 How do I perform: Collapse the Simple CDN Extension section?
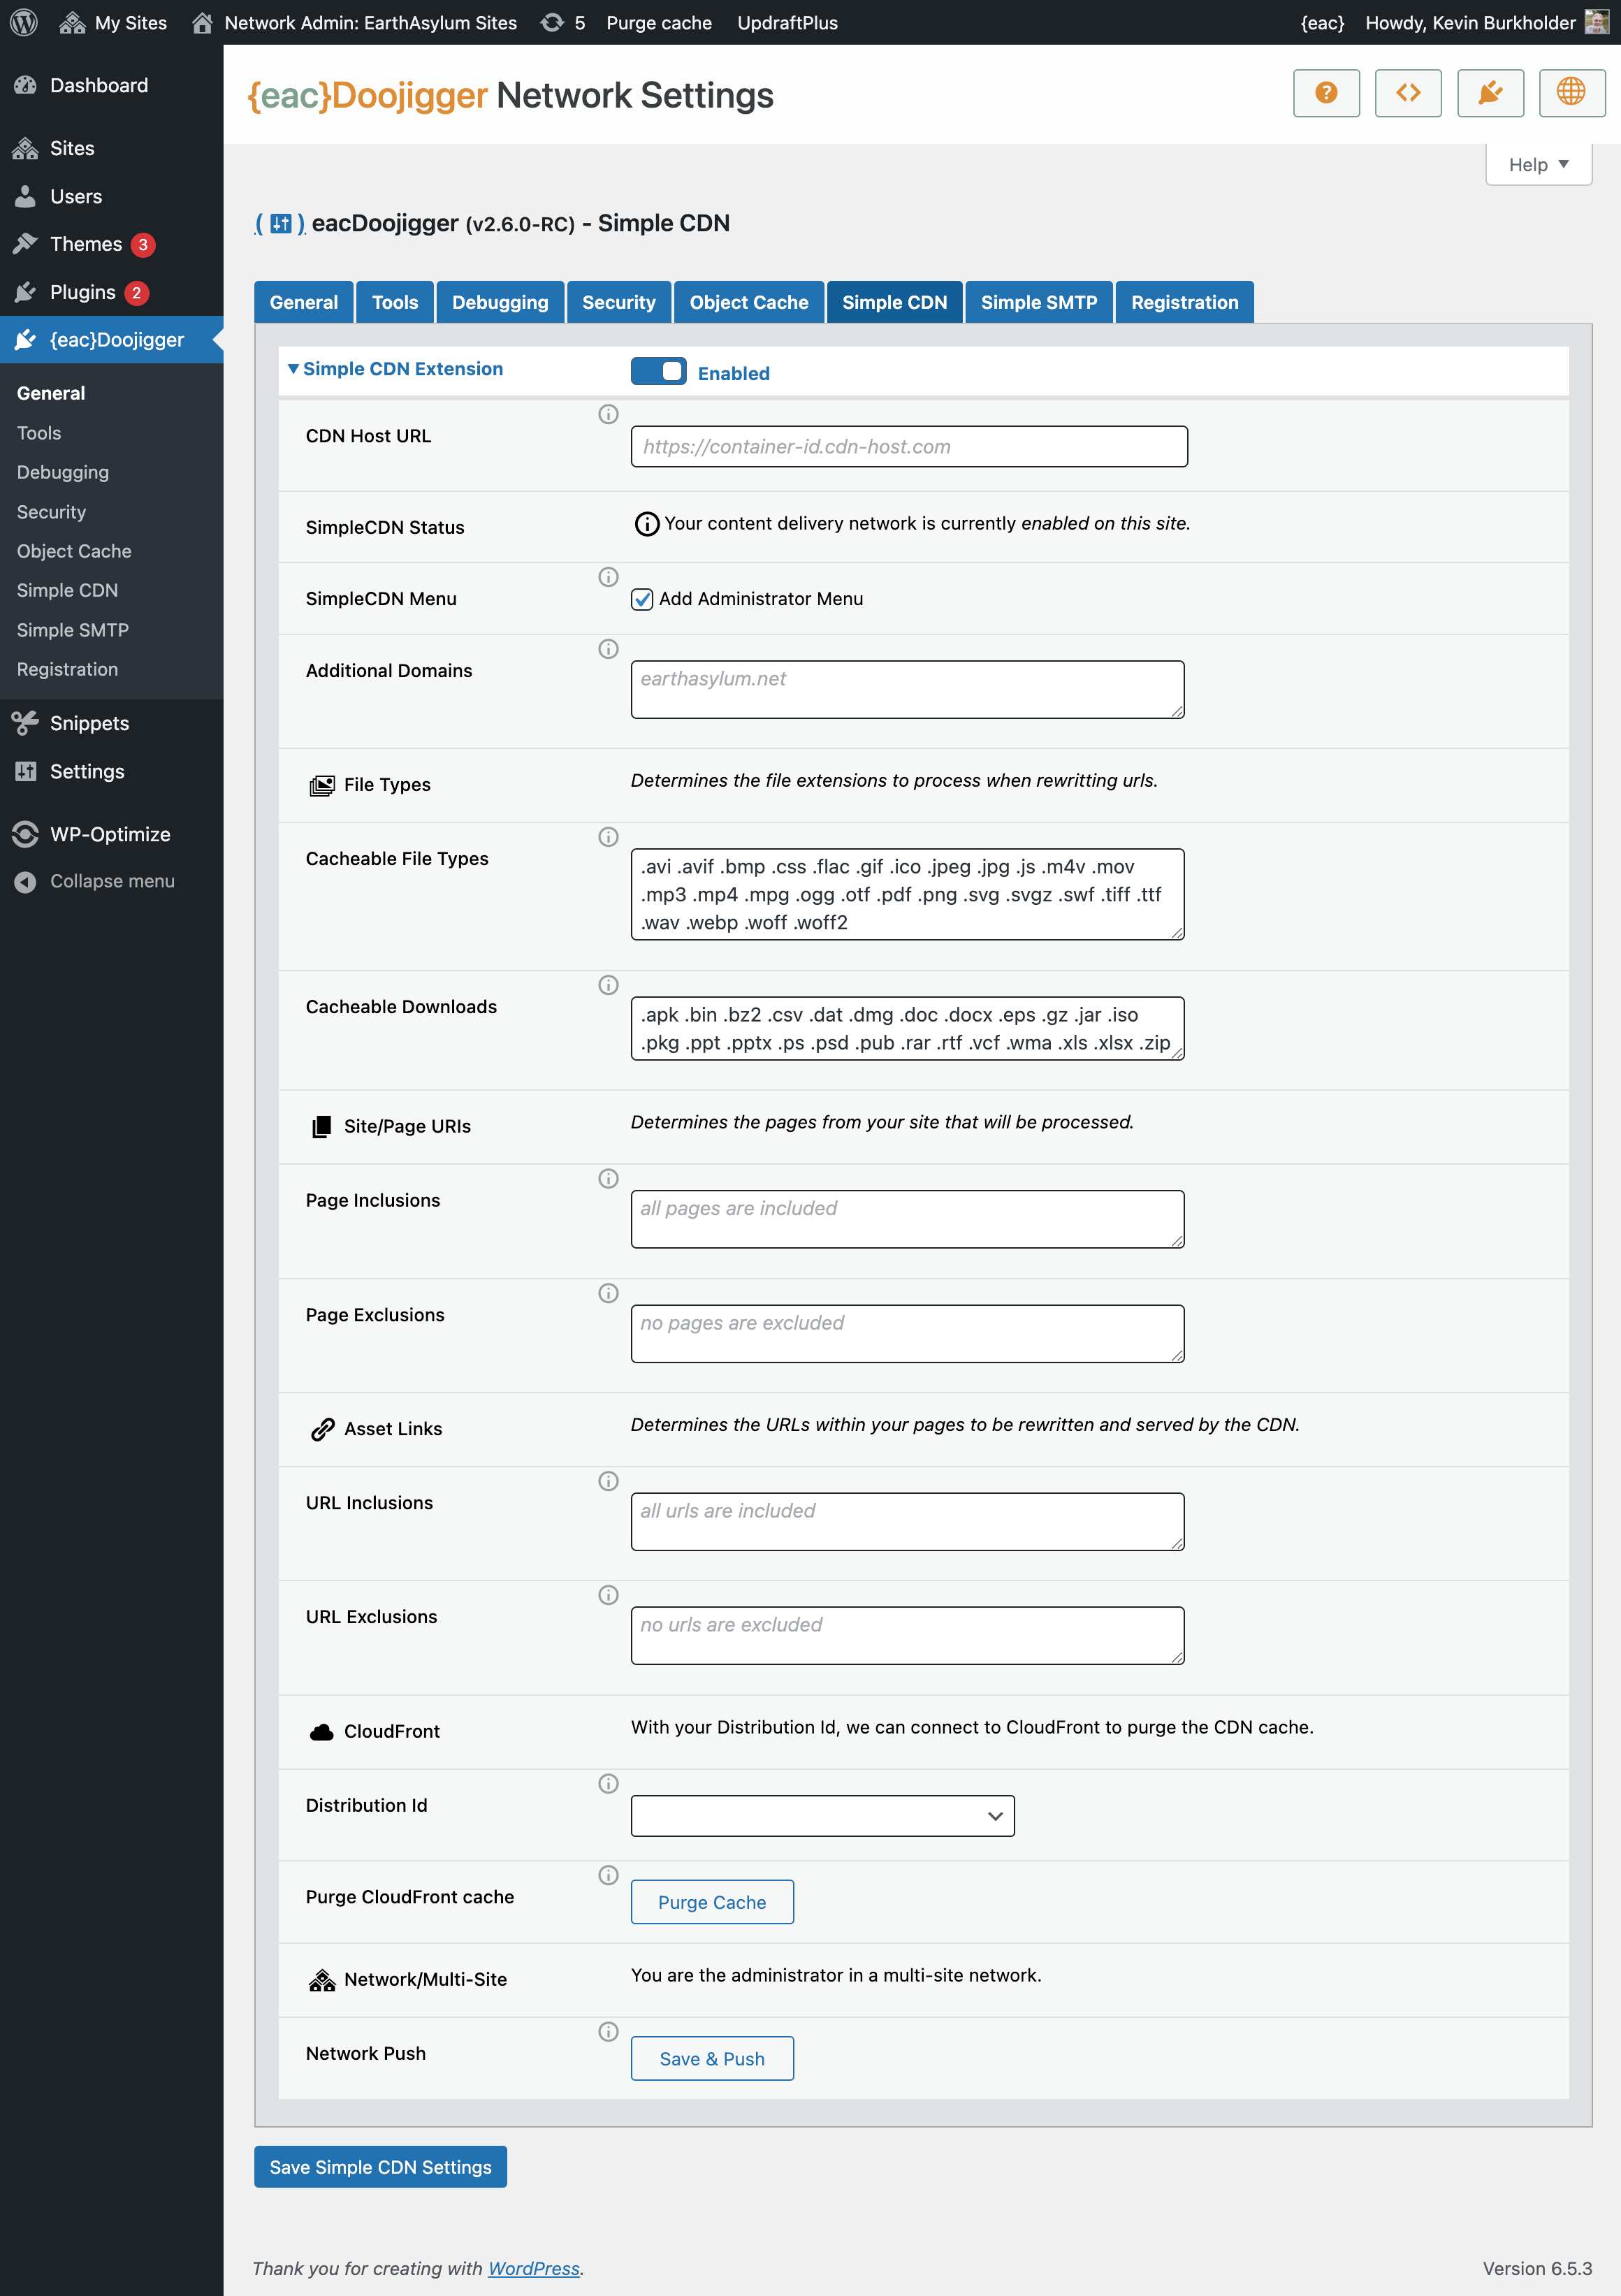click(x=394, y=369)
